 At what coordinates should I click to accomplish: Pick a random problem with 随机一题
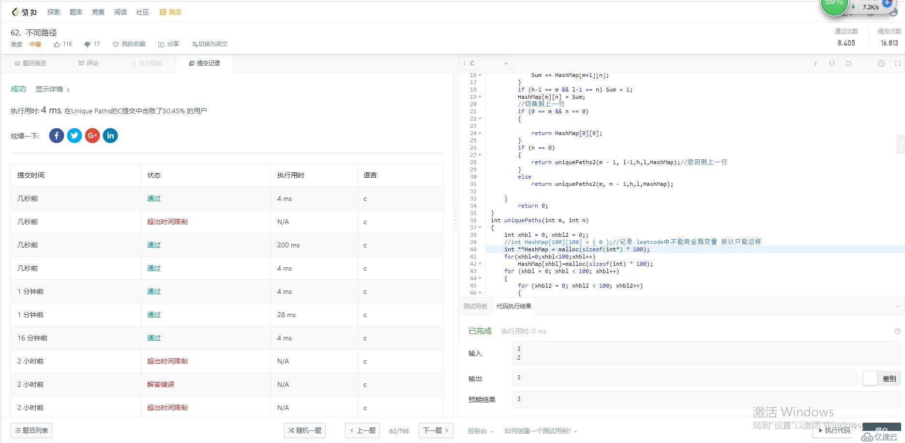[x=305, y=430]
